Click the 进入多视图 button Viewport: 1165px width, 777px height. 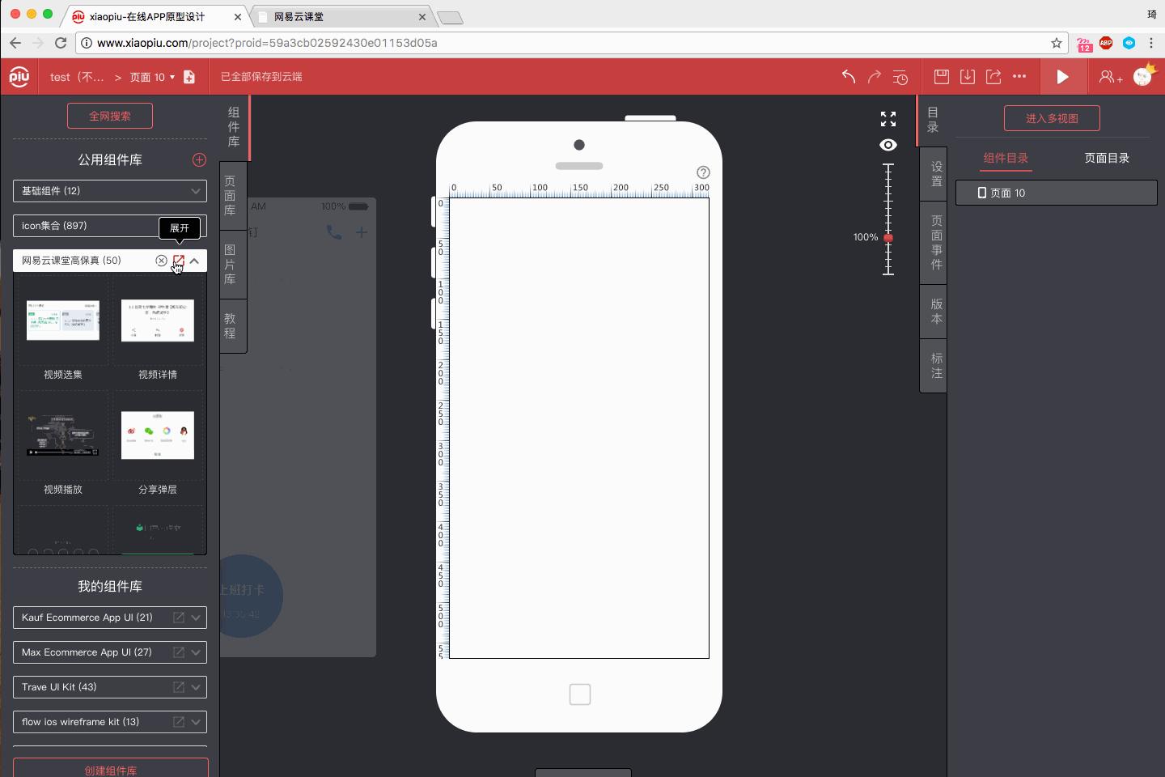click(x=1052, y=118)
